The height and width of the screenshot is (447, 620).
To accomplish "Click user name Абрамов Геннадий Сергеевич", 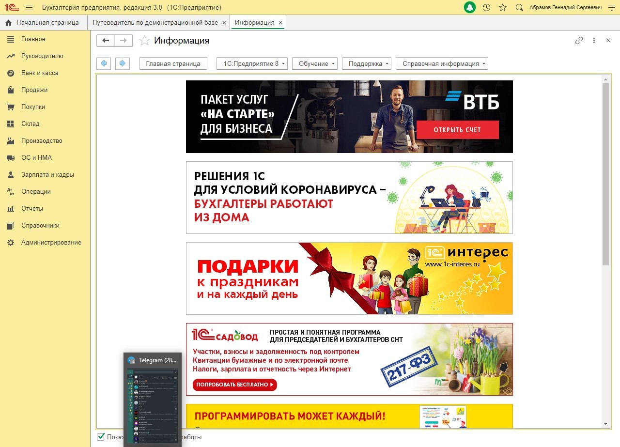I will (x=565, y=8).
